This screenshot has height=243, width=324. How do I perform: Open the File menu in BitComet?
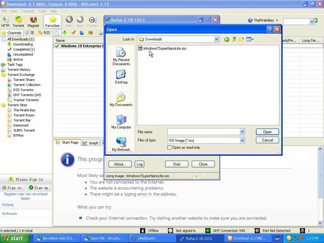pyautogui.click(x=4, y=11)
